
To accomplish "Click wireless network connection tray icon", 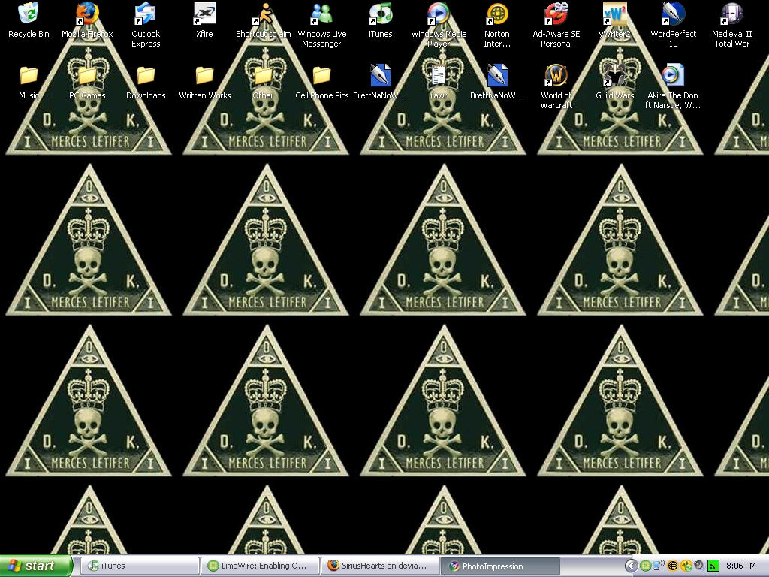I will tap(659, 566).
